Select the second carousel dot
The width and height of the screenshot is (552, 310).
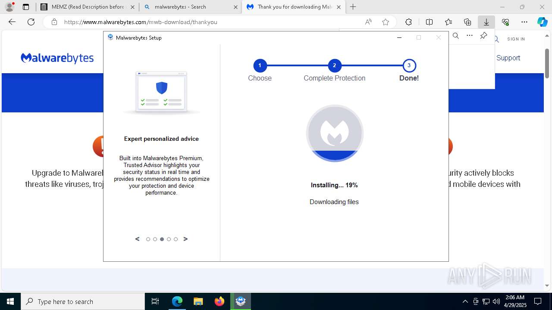[x=155, y=239]
